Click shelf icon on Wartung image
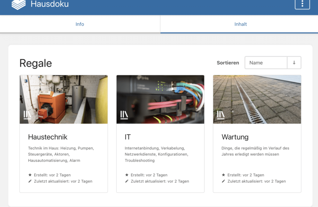Screen dimensions: 318x207 (x=221, y=115)
